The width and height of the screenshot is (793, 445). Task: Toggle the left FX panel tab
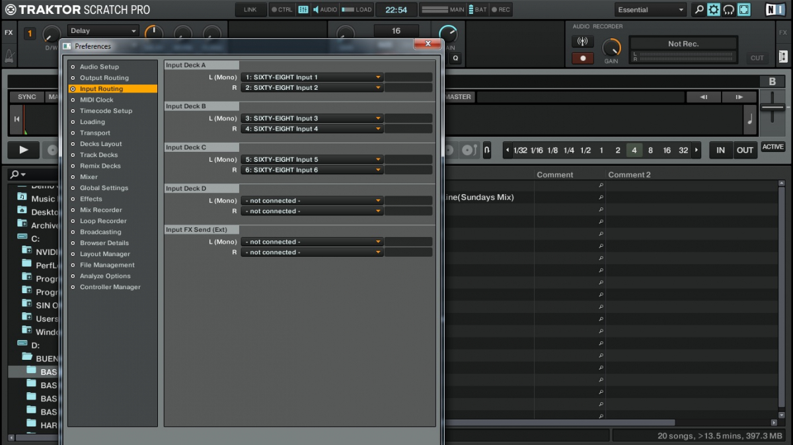(x=9, y=32)
